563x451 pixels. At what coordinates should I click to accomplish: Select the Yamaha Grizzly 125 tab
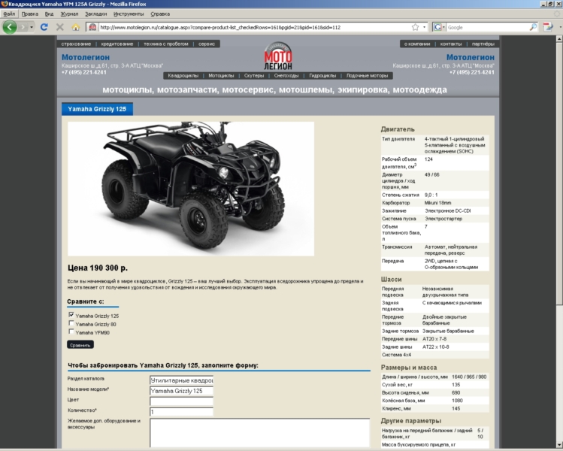(97, 109)
